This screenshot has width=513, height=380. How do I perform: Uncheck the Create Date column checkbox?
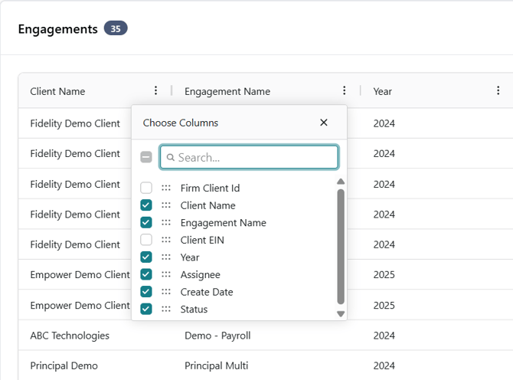146,292
